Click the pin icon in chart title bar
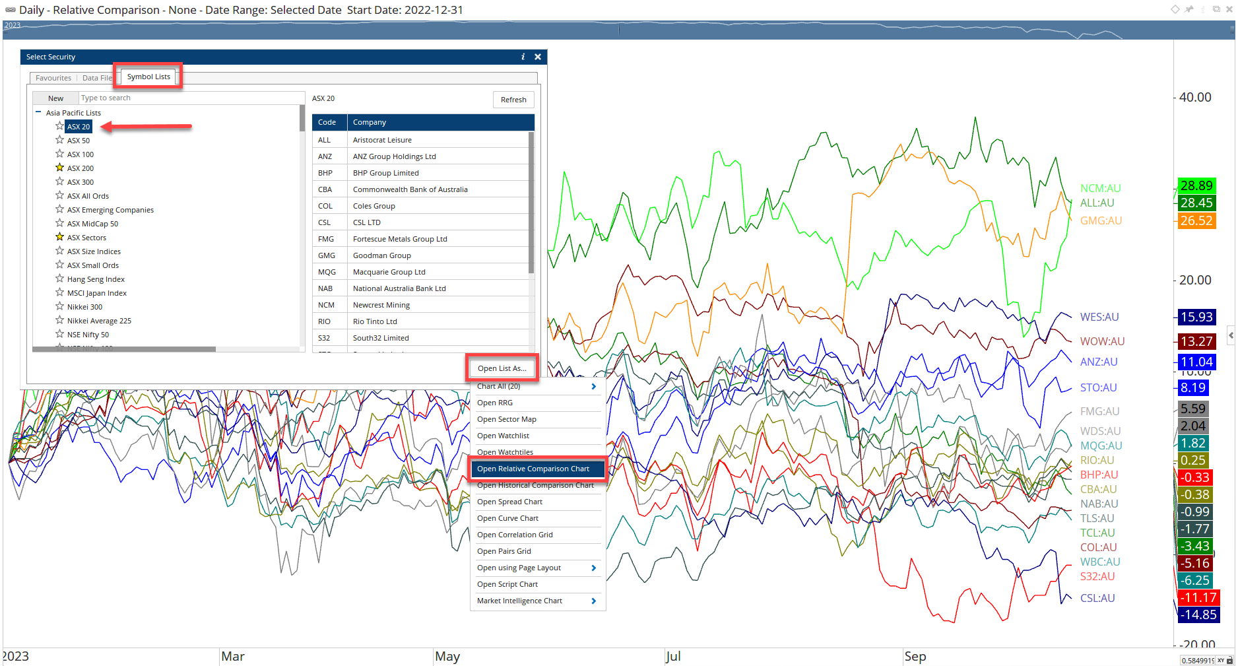This screenshot has width=1238, height=666. click(x=1189, y=9)
